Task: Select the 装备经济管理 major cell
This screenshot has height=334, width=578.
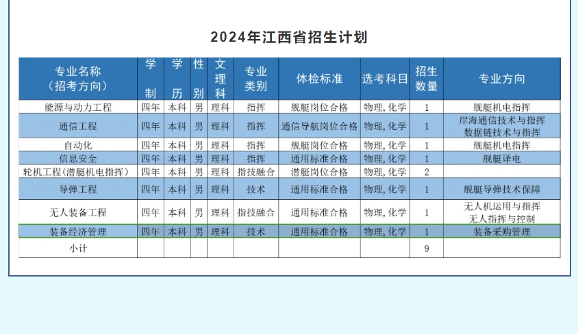Action: tap(78, 232)
